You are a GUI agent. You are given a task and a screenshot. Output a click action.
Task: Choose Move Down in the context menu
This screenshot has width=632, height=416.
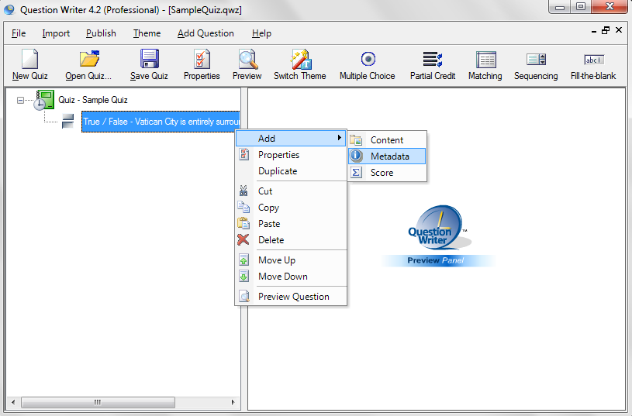(291, 277)
